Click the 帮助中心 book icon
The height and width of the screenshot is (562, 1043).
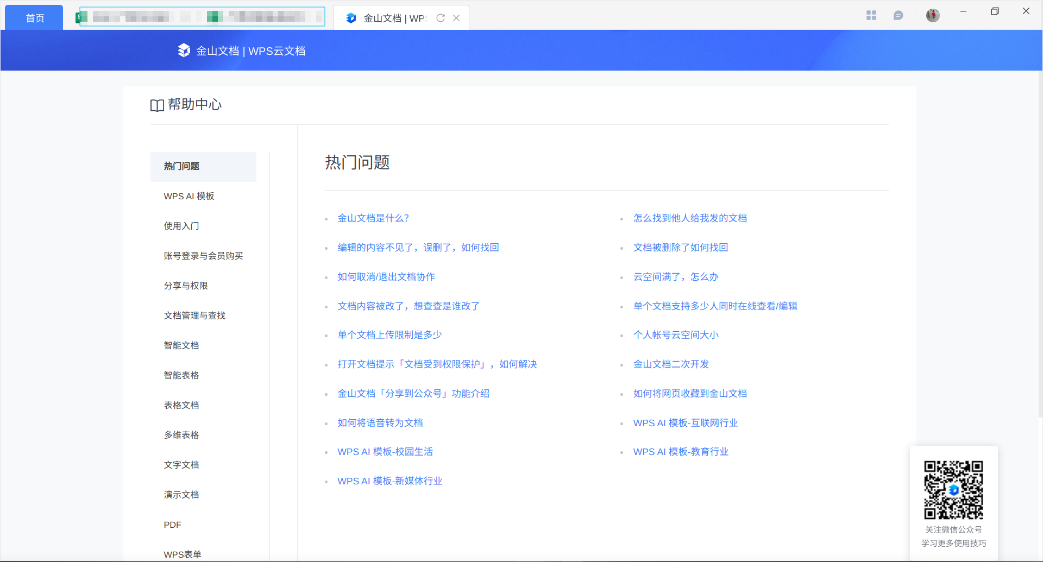tap(157, 105)
